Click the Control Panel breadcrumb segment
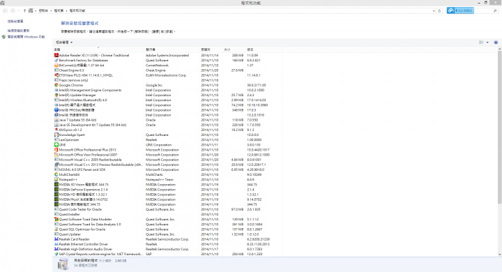 click(43, 10)
